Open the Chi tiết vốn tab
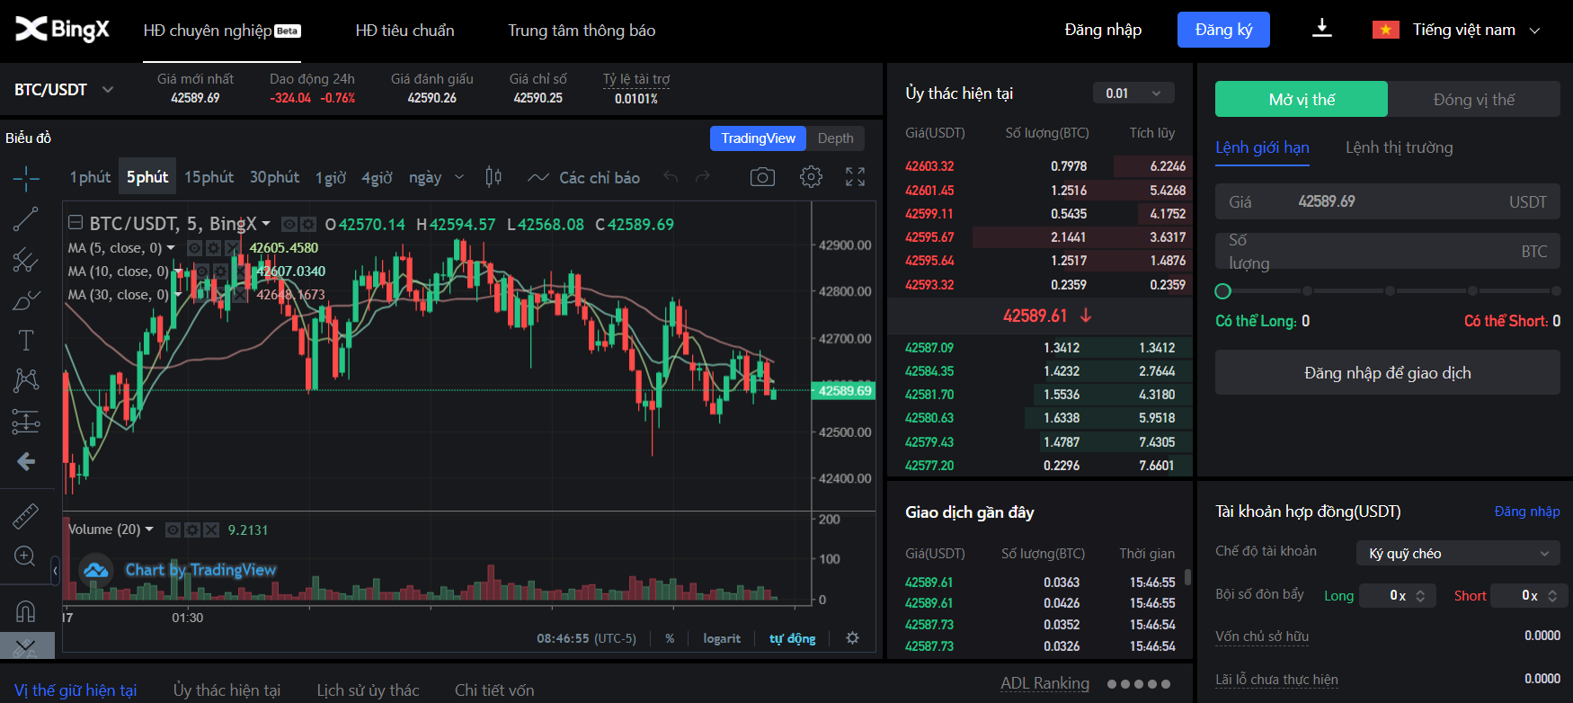Screen dimensions: 1573x703 tap(494, 690)
